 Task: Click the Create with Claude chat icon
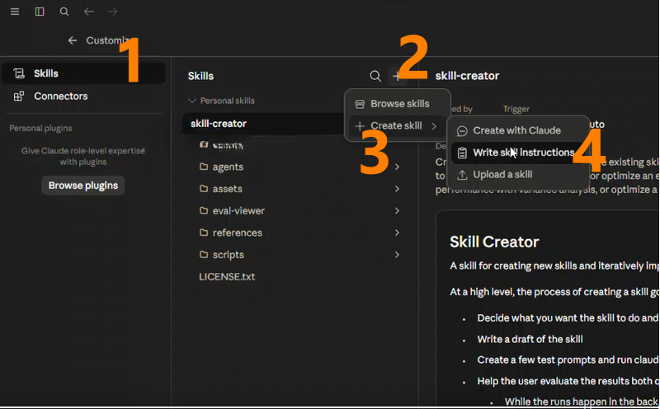tap(462, 131)
